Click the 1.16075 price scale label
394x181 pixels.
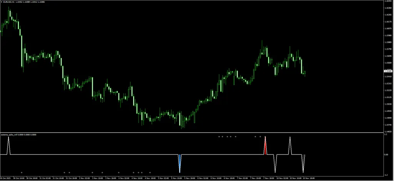[x=388, y=28]
